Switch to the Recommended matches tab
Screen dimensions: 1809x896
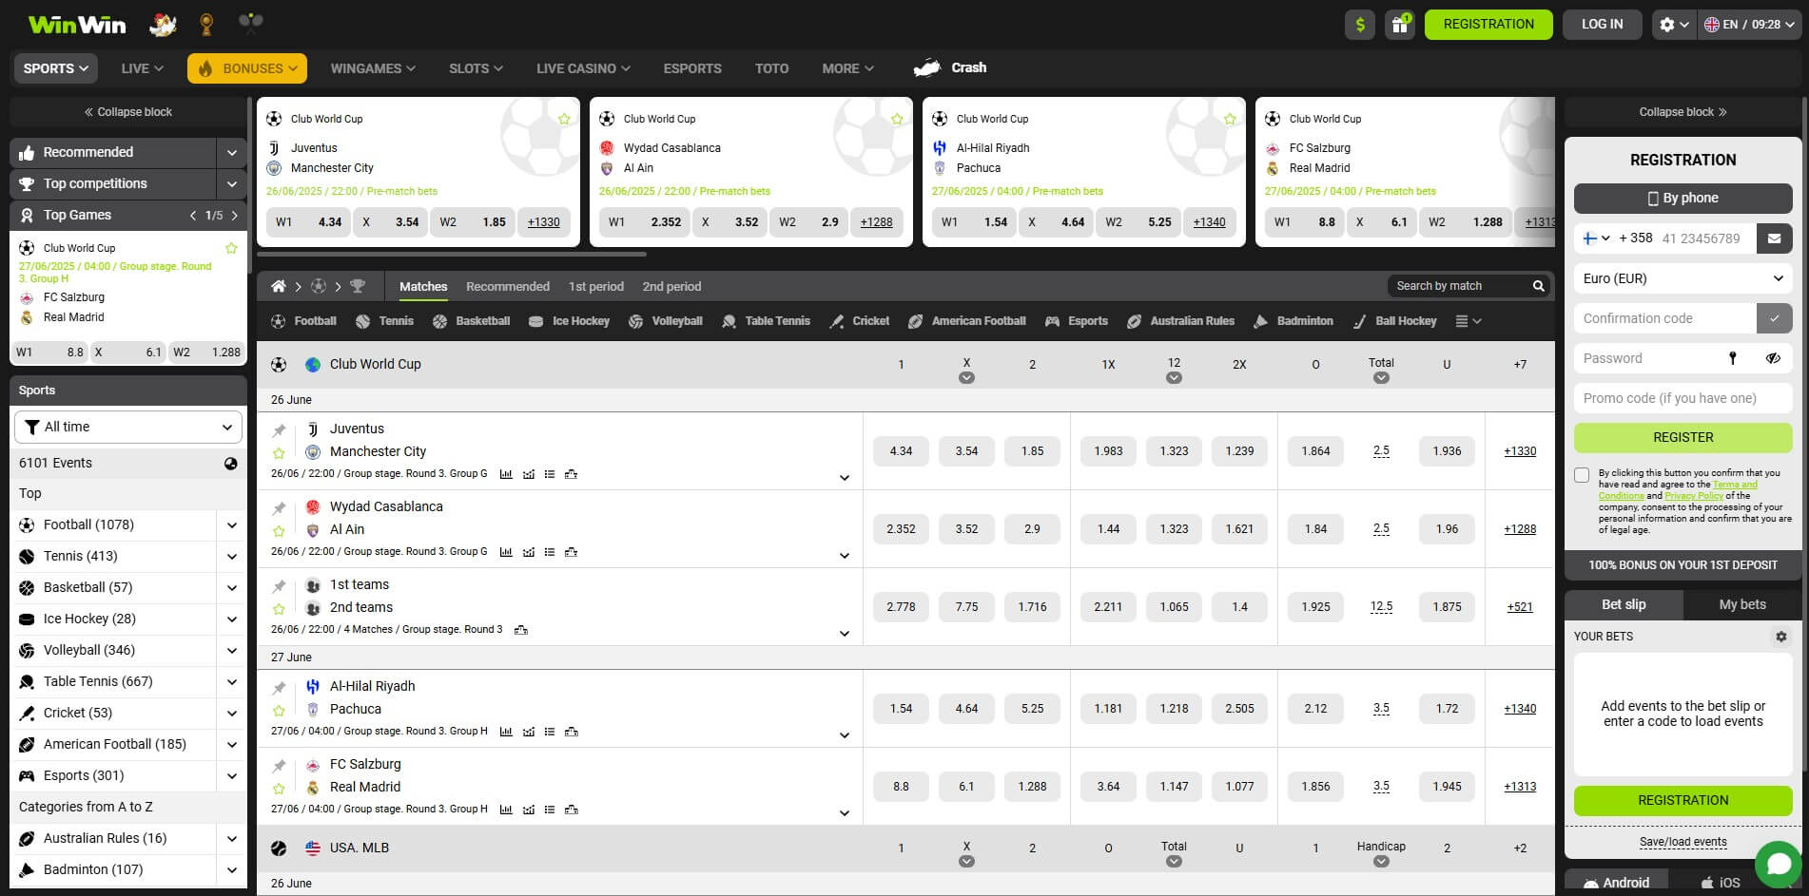coord(507,286)
